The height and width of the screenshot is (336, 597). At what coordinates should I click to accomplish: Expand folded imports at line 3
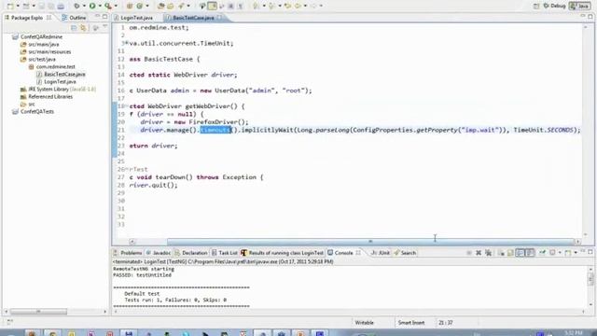point(127,44)
